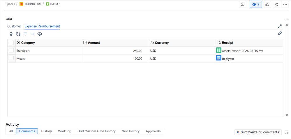
Task: Click DUONG JSM project avatar icon
Action: pos(21,4)
